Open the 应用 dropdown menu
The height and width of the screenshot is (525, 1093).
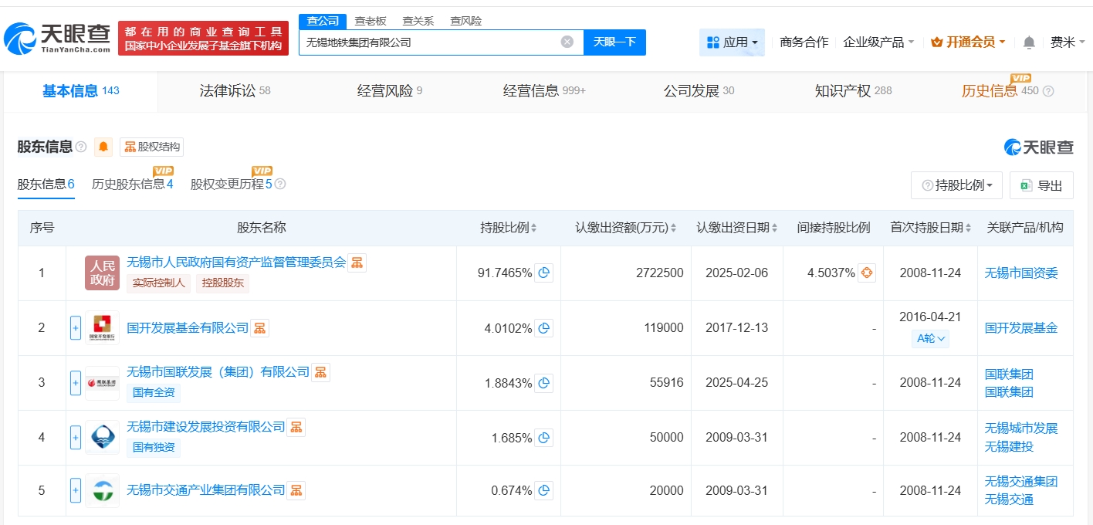coord(732,42)
